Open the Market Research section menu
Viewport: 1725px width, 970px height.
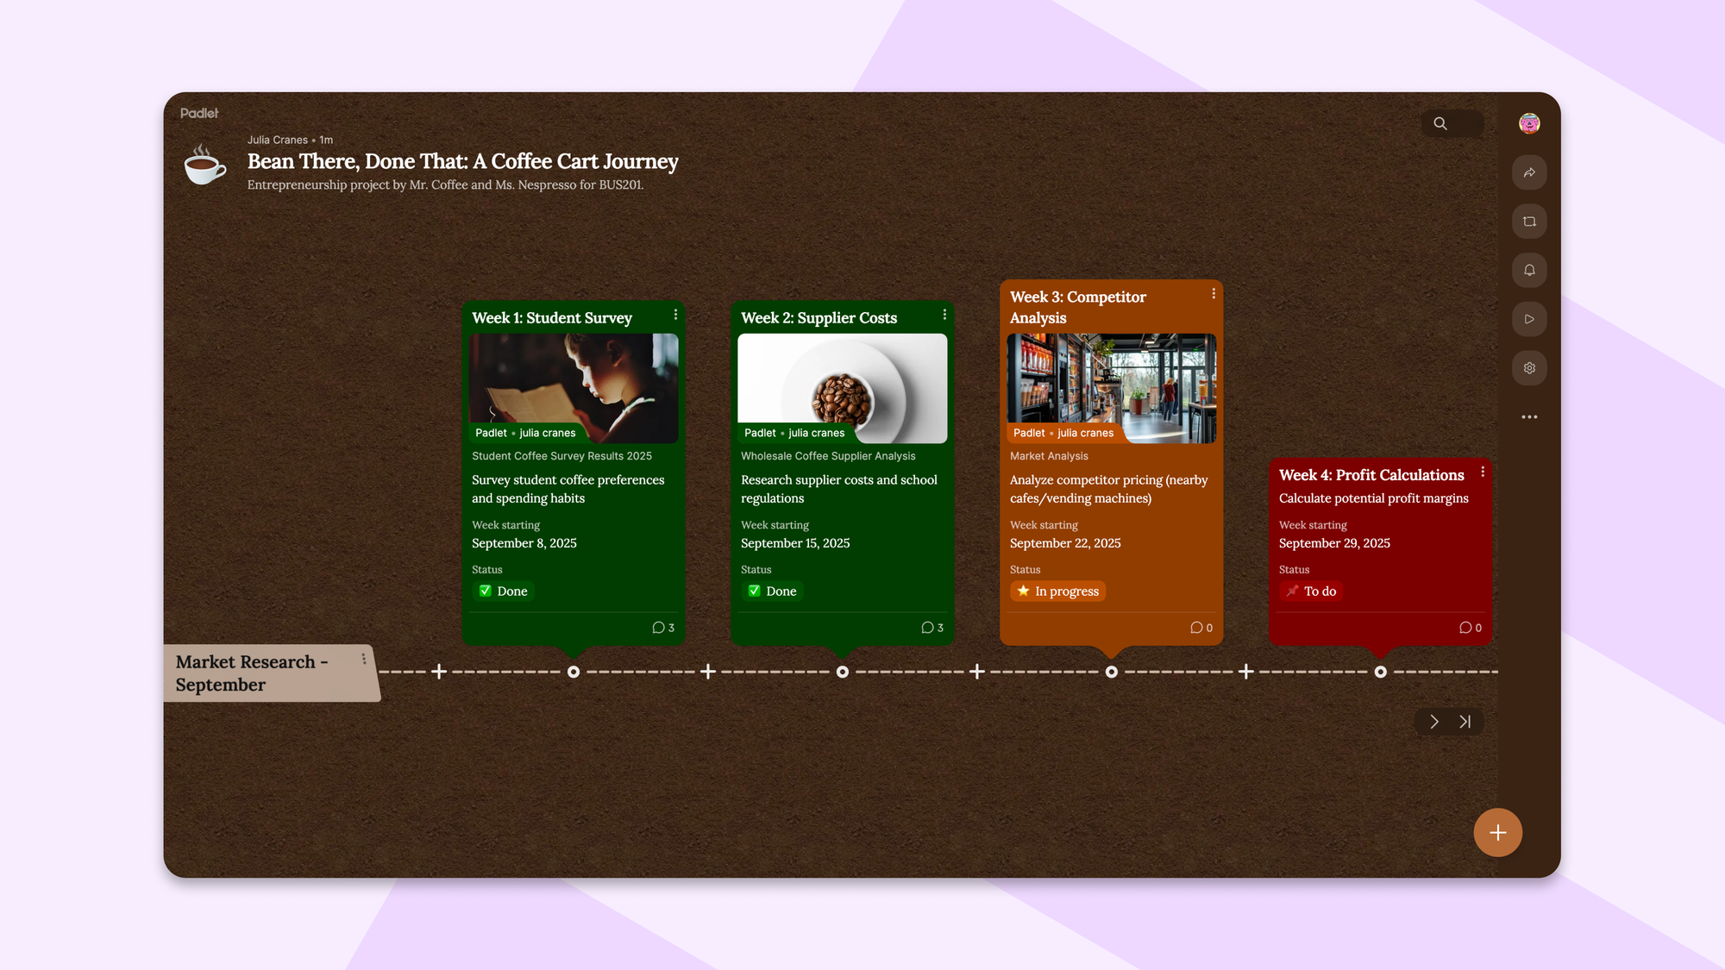click(x=364, y=658)
